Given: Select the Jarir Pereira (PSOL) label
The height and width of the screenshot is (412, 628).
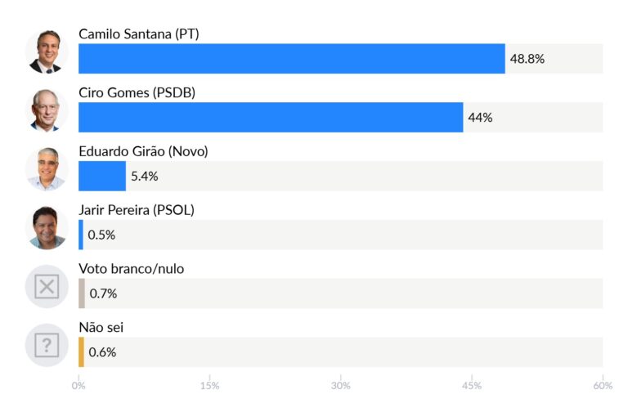Looking at the screenshot, I should pos(136,210).
